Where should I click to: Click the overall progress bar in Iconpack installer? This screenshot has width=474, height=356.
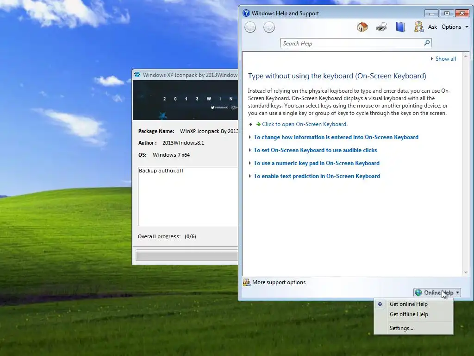(x=187, y=255)
